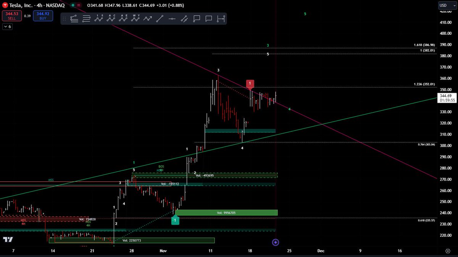This screenshot has height=257, width=458.
Task: Click the green long position marker 1
Action: click(175, 220)
